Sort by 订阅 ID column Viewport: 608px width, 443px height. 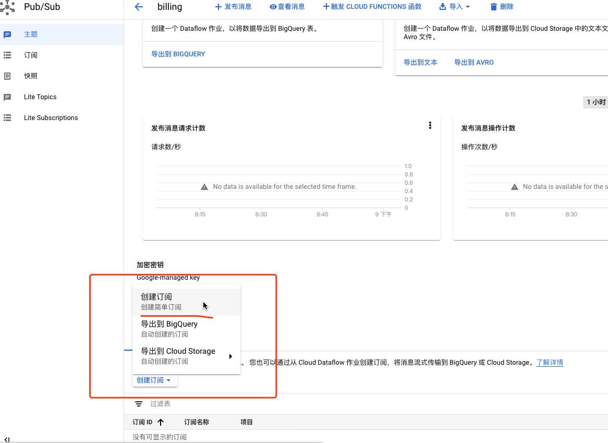[x=148, y=422]
